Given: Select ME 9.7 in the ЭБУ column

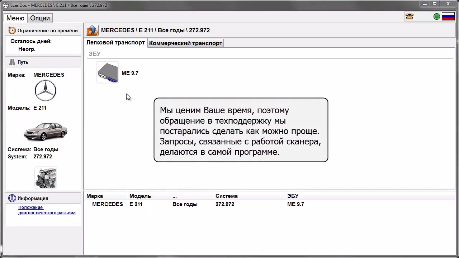Looking at the screenshot, I should pyautogui.click(x=295, y=204).
